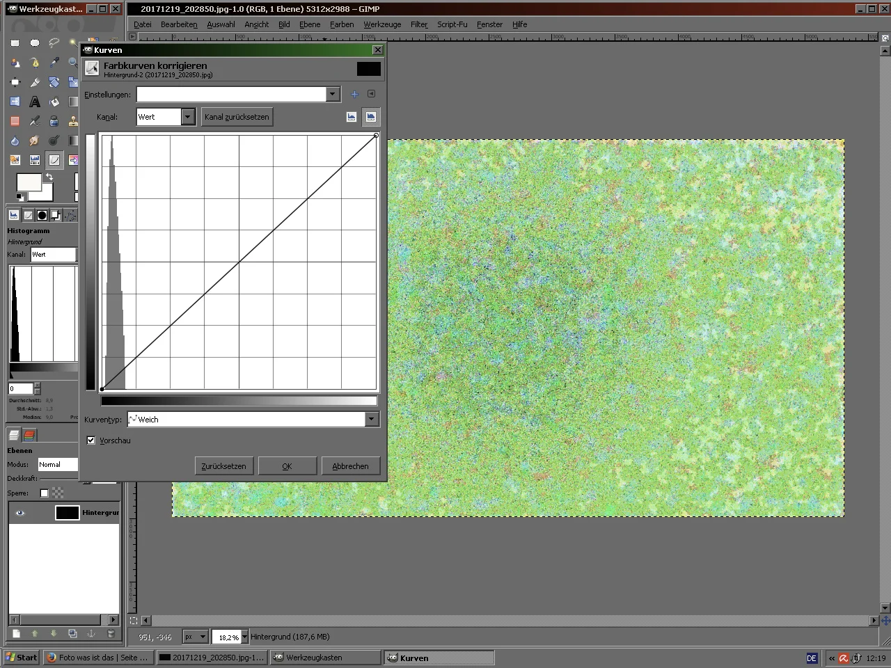The image size is (891, 668).
Task: Open the Windows Start button
Action: coord(21,658)
